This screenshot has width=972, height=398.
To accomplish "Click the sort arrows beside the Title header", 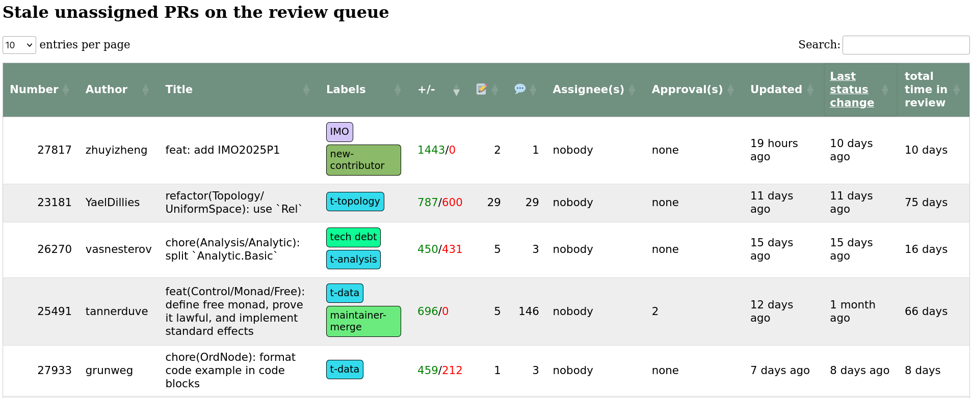I will click(306, 90).
